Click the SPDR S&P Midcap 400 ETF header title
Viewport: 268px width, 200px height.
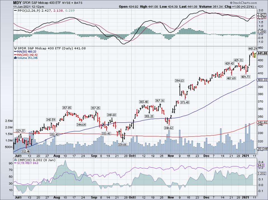(x=42, y=3)
